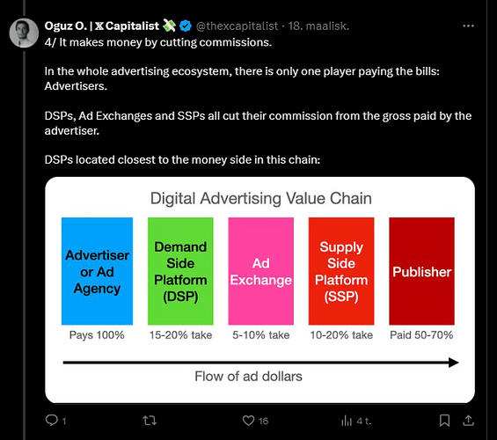Open the @thexcapitalist handle link

coord(237,26)
